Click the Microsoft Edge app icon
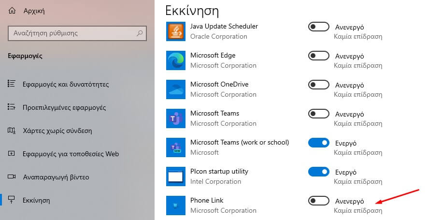This screenshot has height=220, width=428. pyautogui.click(x=175, y=60)
